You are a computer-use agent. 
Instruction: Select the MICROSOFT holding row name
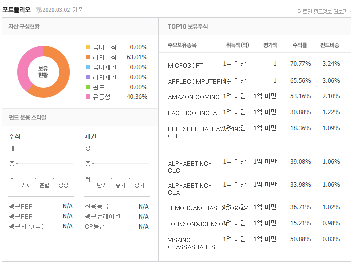[185, 66]
